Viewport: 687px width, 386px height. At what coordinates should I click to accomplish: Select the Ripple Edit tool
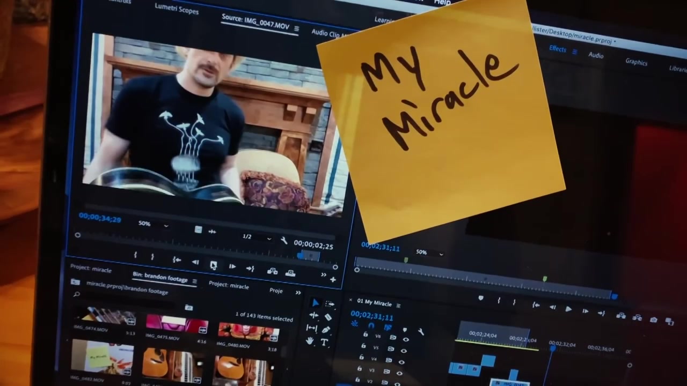click(313, 315)
